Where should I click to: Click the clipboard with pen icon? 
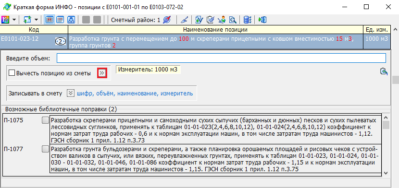coord(211,20)
